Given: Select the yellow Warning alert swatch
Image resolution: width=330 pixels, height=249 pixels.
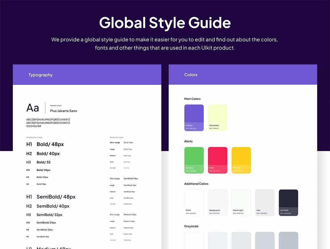Looking at the screenshot, I should 241,160.
